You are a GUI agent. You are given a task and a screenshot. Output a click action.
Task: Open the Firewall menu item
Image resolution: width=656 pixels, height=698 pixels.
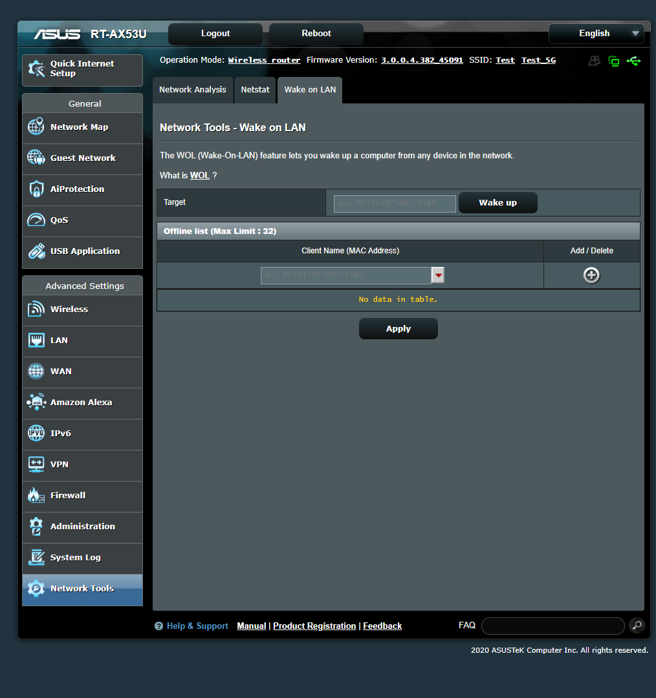coord(82,496)
